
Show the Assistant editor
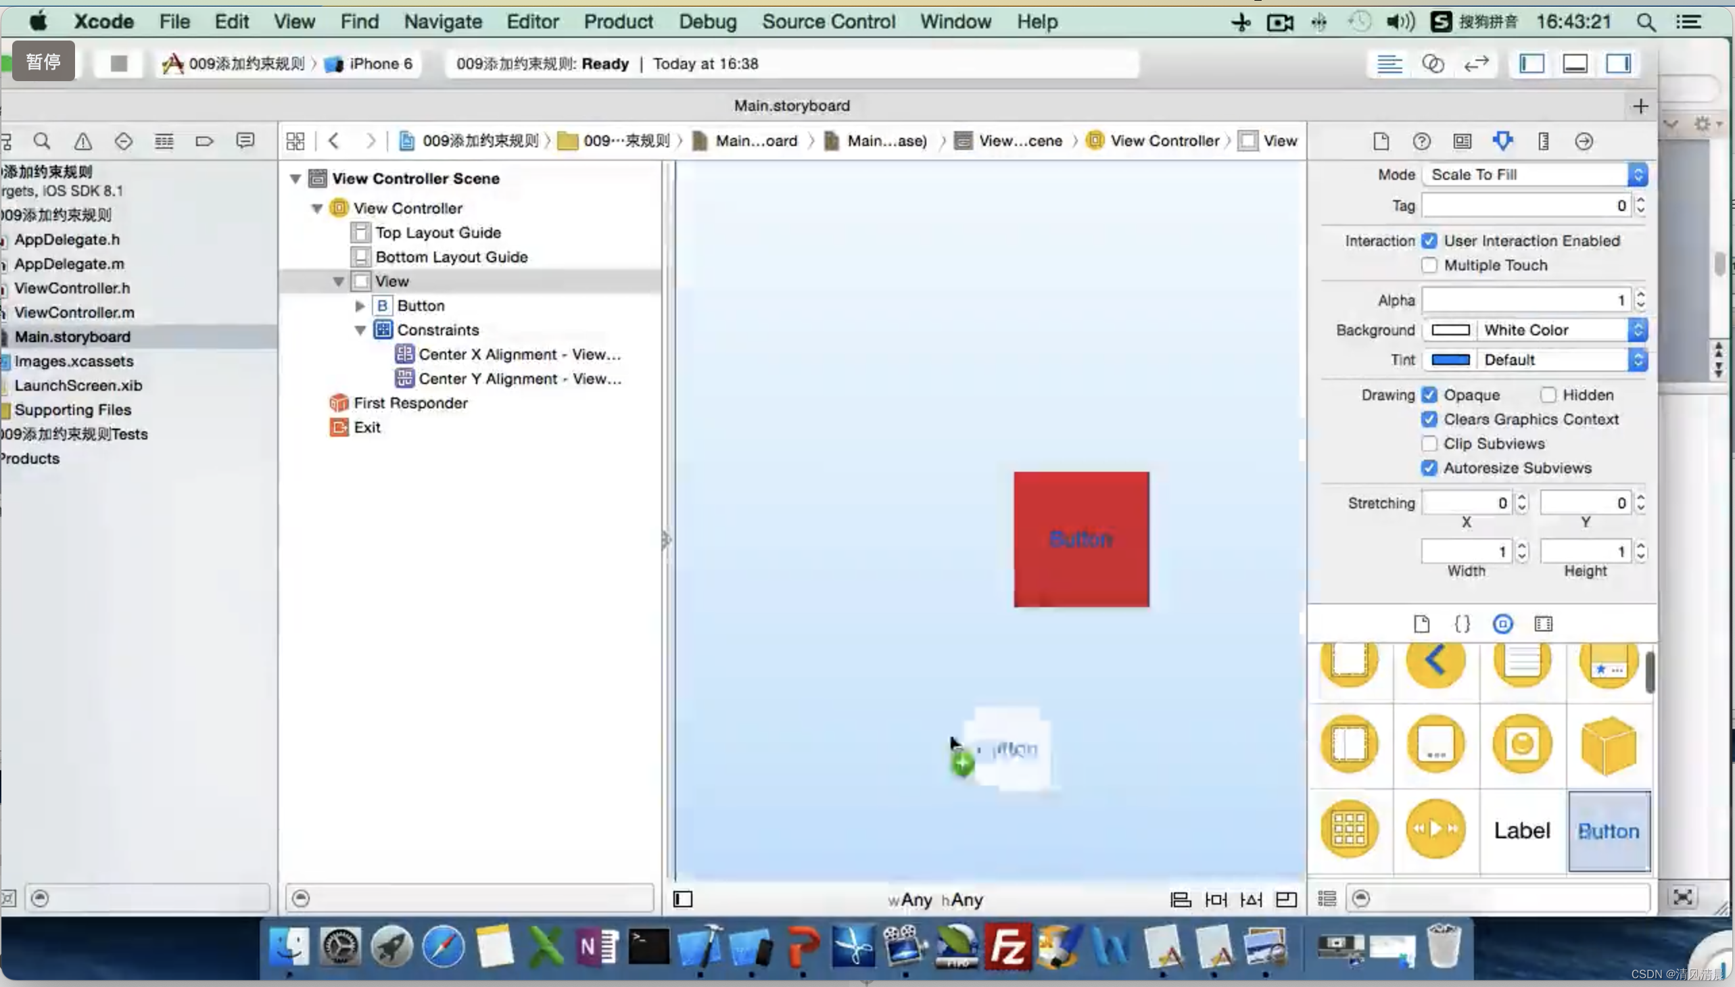[1433, 64]
